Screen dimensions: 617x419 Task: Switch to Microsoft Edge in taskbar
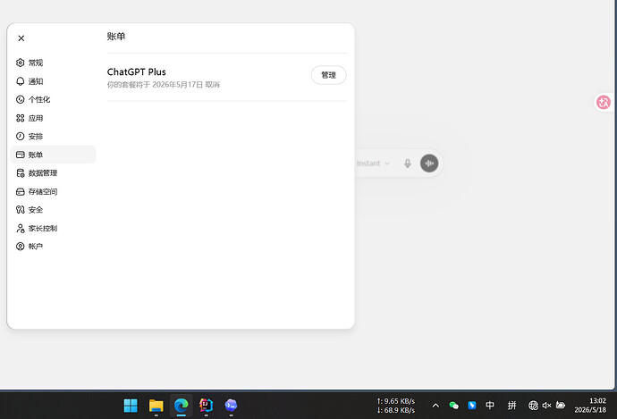pyautogui.click(x=181, y=406)
